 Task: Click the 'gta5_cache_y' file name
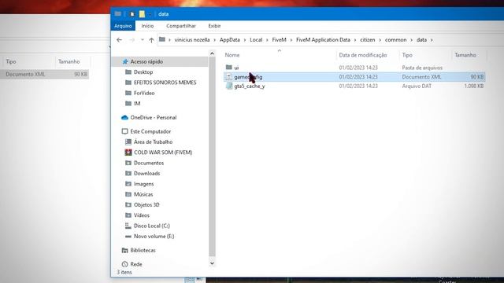click(x=250, y=86)
